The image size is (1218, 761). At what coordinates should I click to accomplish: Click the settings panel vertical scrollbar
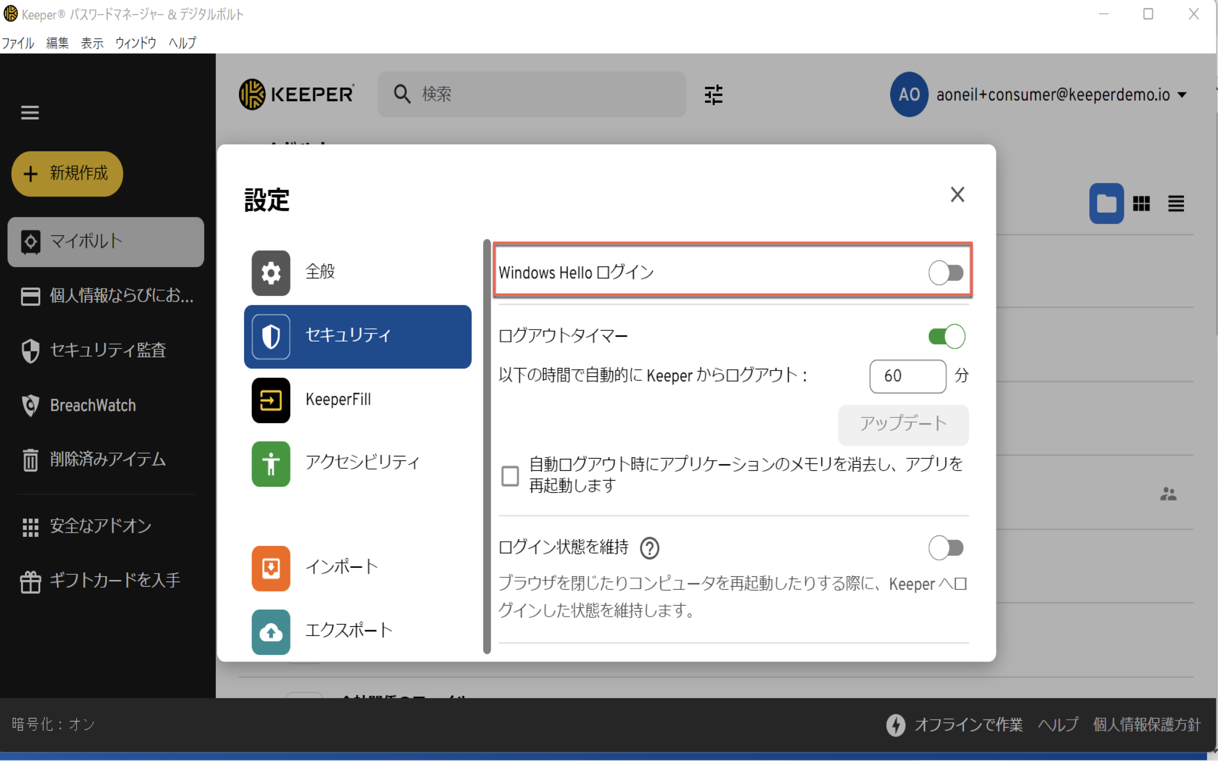coord(486,447)
